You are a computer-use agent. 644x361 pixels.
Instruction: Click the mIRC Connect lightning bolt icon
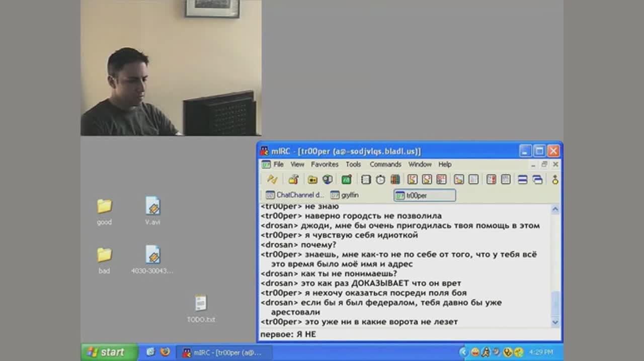coord(272,179)
